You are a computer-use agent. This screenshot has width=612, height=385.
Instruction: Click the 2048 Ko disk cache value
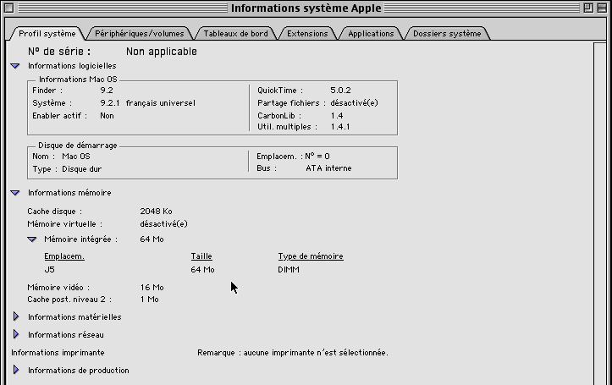(x=156, y=211)
